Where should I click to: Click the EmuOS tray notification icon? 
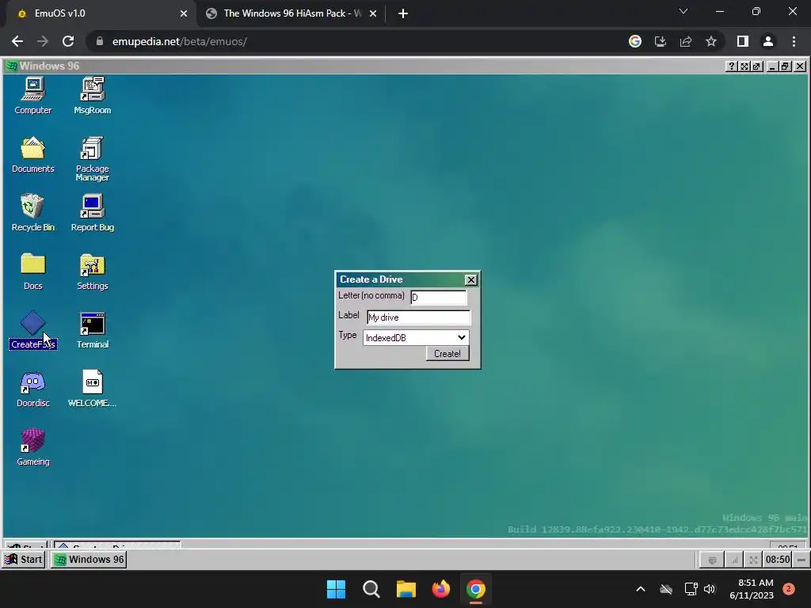point(712,560)
